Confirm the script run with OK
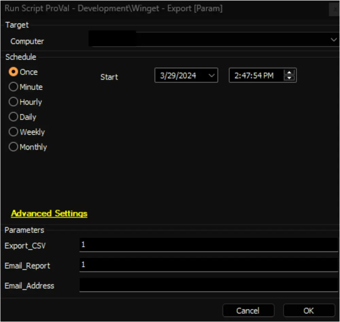Image resolution: width=340 pixels, height=322 pixels. click(x=309, y=310)
